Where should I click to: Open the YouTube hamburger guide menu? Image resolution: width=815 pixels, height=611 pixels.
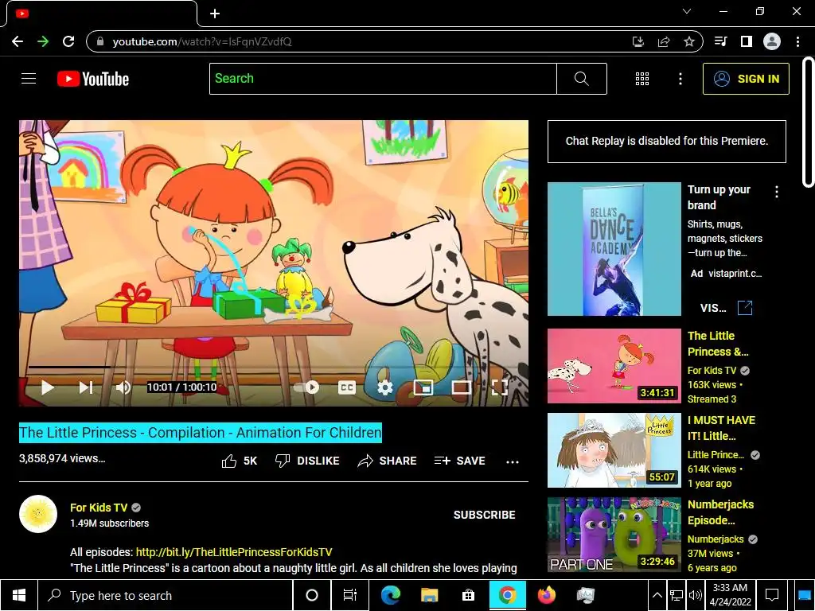coord(29,79)
